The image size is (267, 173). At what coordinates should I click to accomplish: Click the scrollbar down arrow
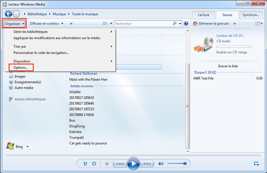click(188, 151)
